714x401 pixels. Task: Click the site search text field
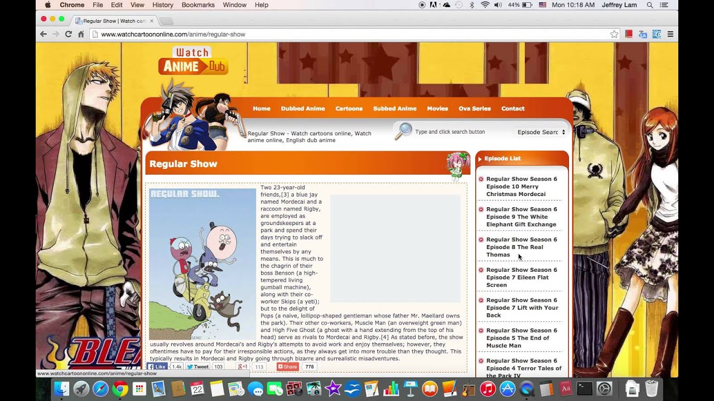pyautogui.click(x=460, y=132)
